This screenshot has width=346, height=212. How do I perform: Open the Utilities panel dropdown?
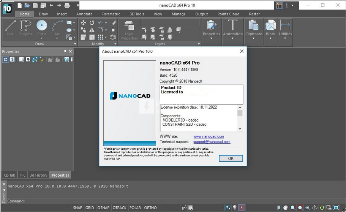[285, 38]
